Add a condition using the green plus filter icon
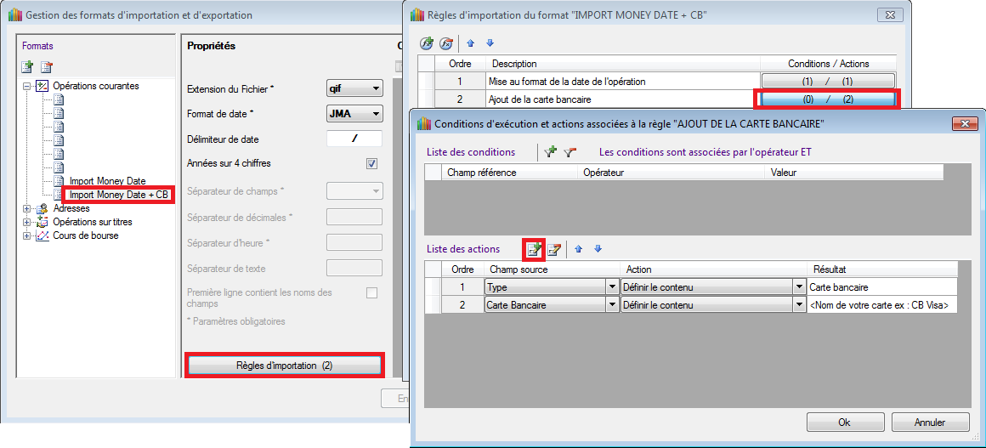 point(550,152)
